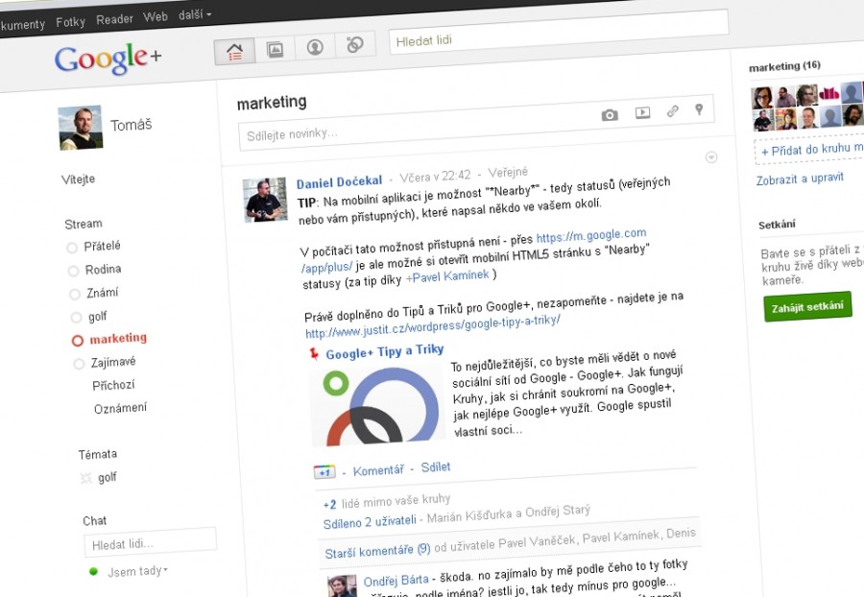Open the post options dropdown arrow
Image resolution: width=864 pixels, height=597 pixels.
711,157
